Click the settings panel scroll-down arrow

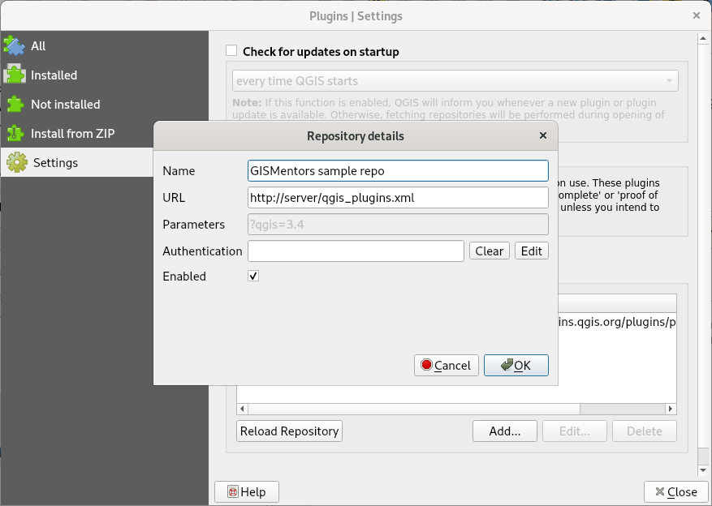tap(703, 470)
